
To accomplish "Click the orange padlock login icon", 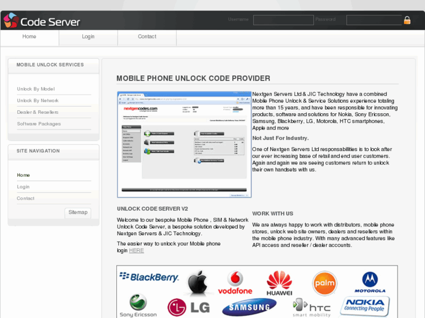I will pyautogui.click(x=407, y=20).
